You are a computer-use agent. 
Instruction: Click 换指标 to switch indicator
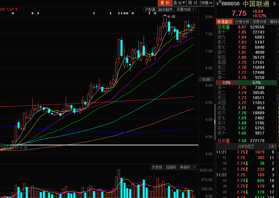(x=185, y=167)
